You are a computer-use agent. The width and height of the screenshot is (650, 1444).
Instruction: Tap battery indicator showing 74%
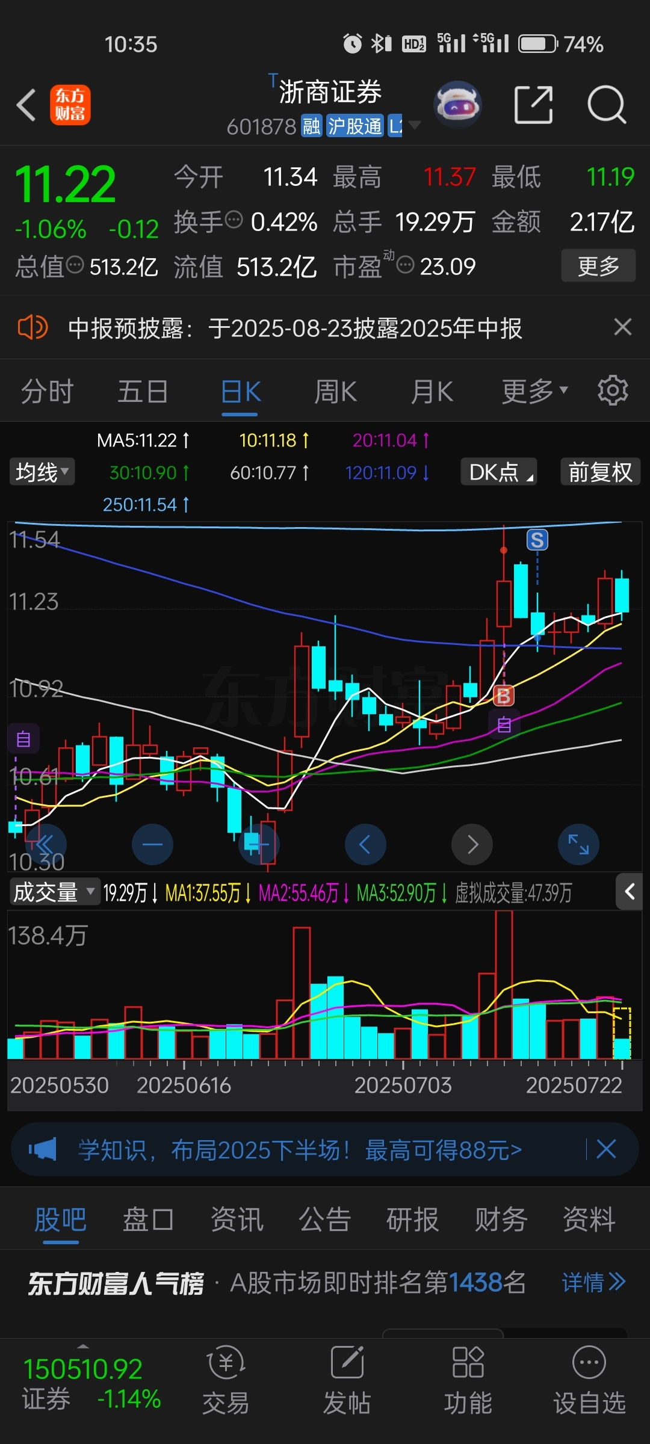click(561, 44)
